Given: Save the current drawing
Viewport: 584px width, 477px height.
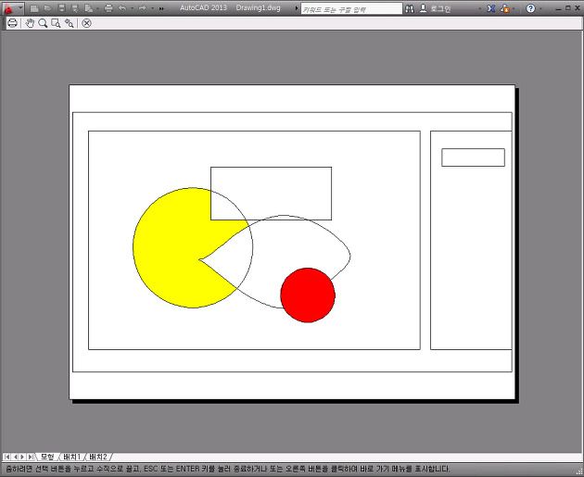Looking at the screenshot, I should click(x=62, y=7).
